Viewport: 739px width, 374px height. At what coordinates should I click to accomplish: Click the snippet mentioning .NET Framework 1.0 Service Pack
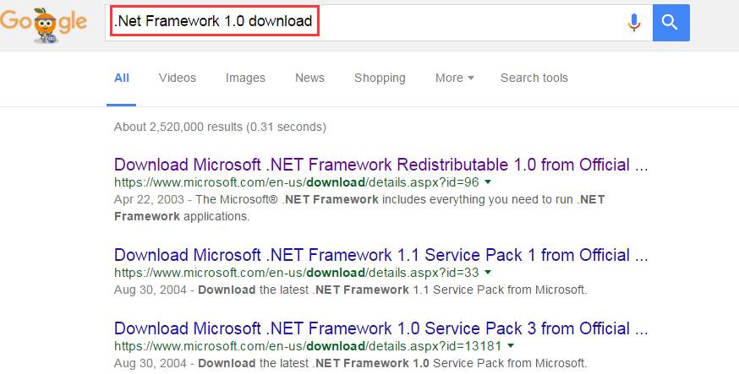pos(350,363)
